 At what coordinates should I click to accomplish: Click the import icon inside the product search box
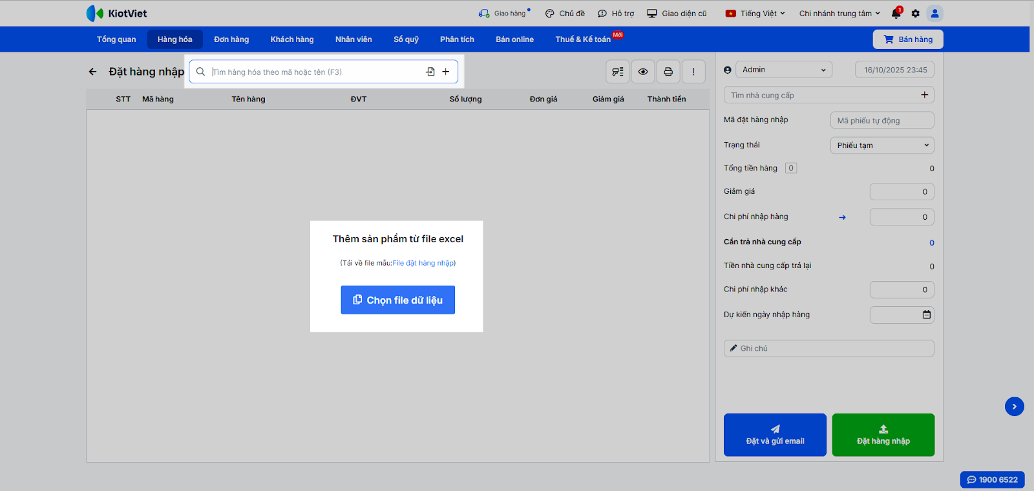pyautogui.click(x=430, y=72)
